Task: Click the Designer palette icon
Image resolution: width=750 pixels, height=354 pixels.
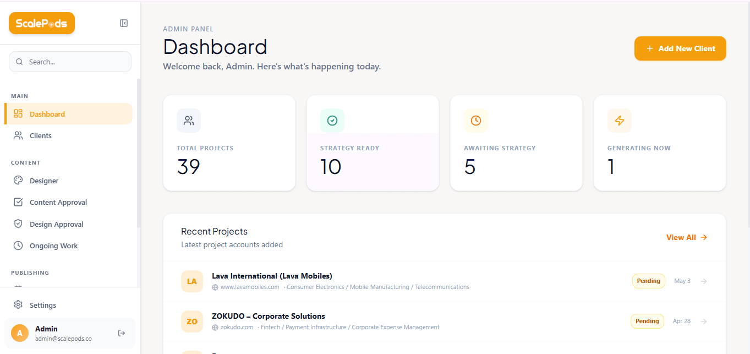Action: (18, 181)
